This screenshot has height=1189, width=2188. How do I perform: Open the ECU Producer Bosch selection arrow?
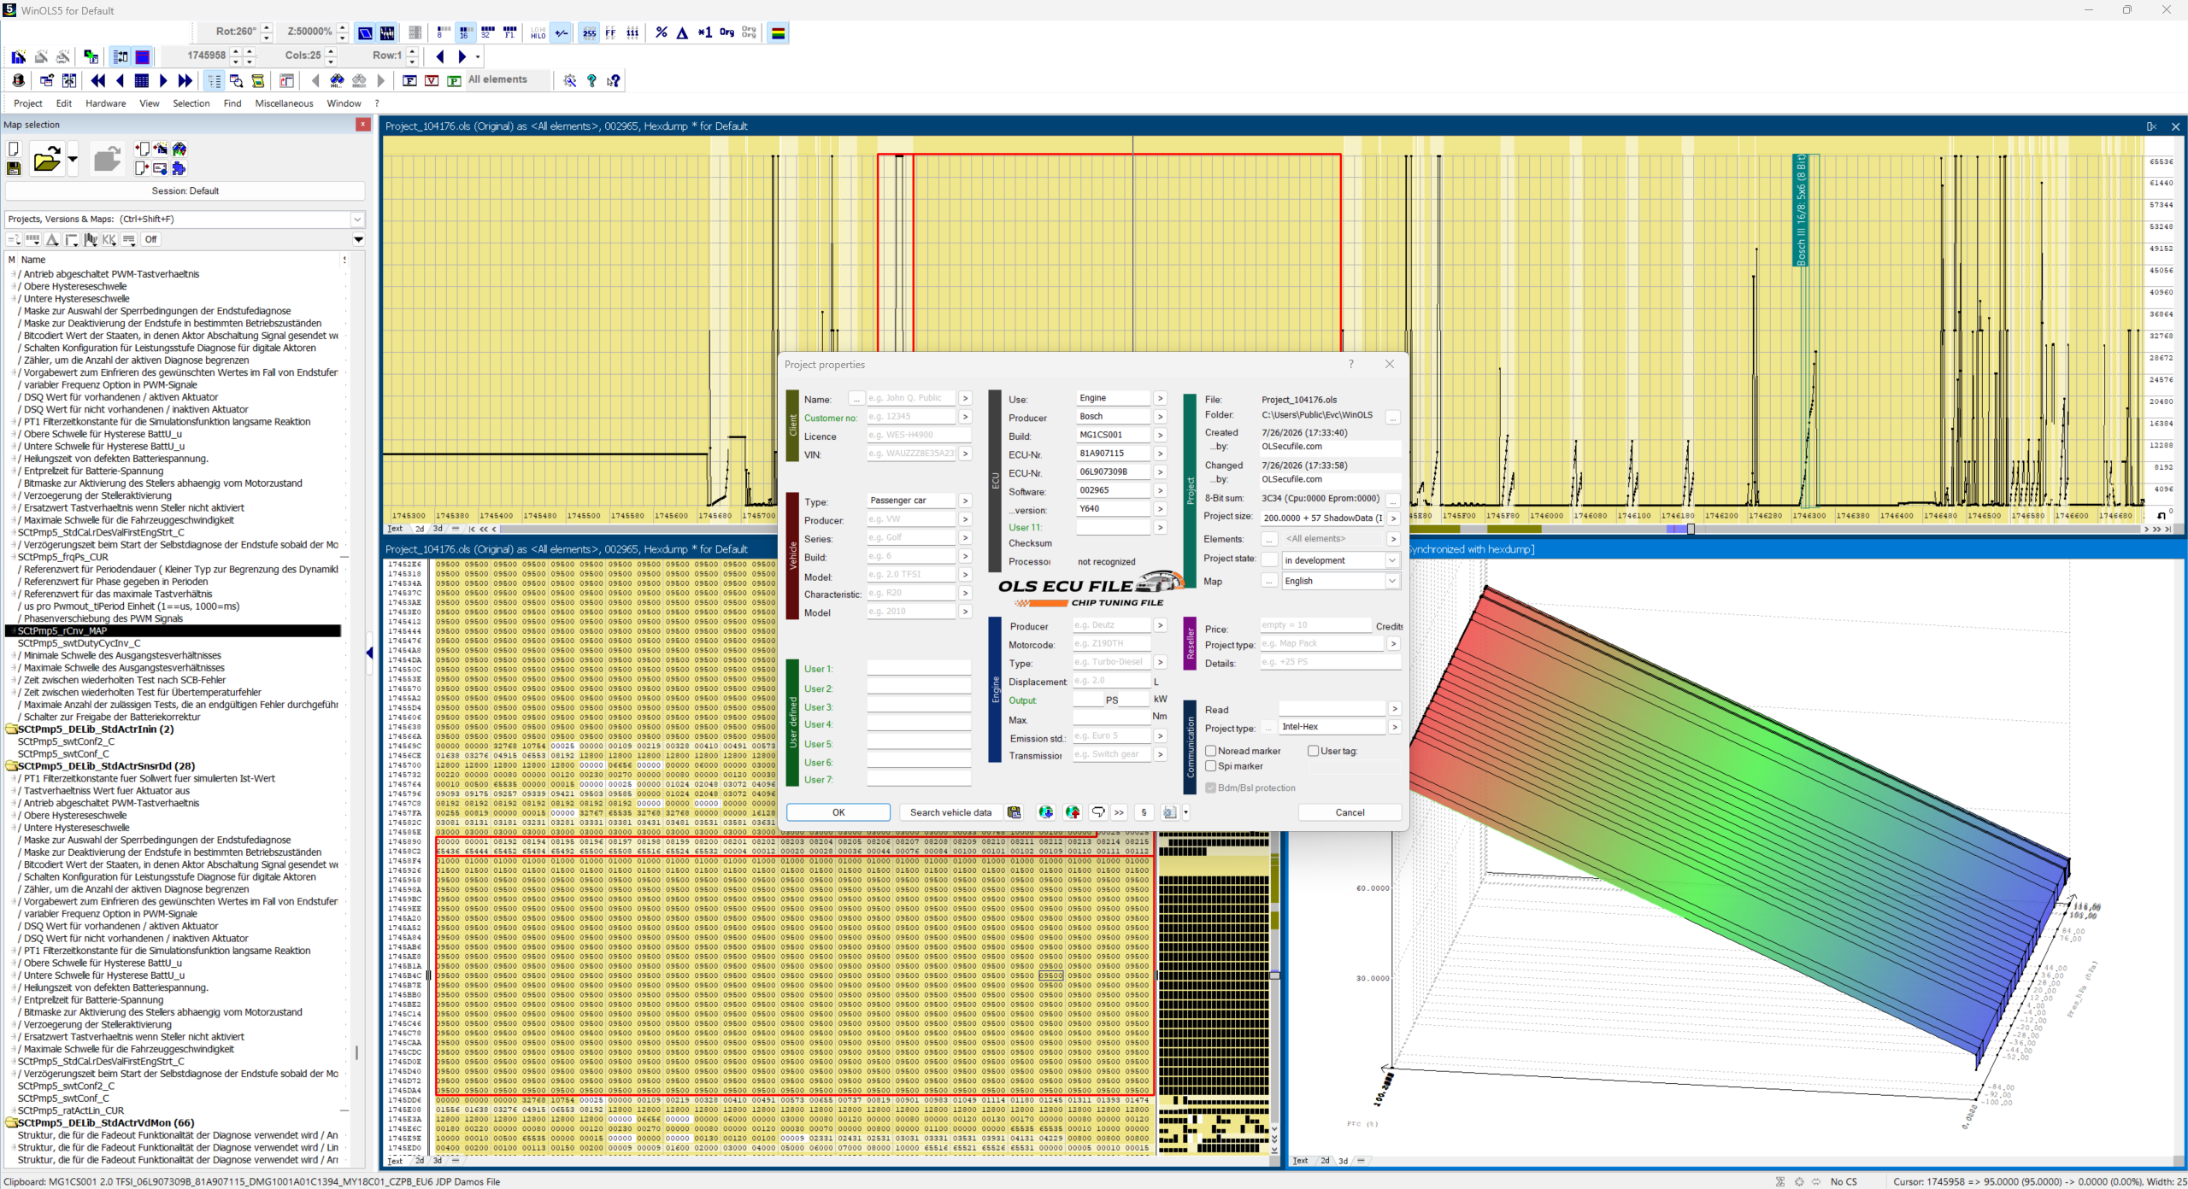[1160, 417]
